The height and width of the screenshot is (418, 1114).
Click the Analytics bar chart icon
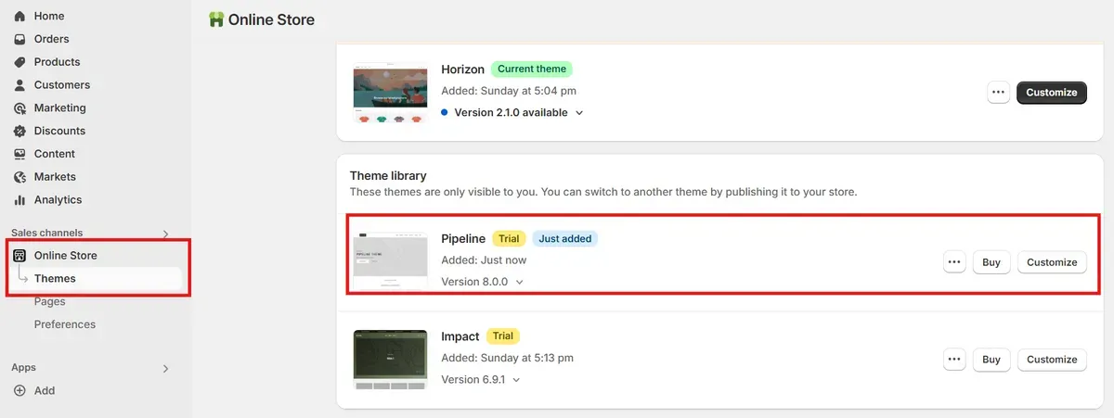pos(19,199)
